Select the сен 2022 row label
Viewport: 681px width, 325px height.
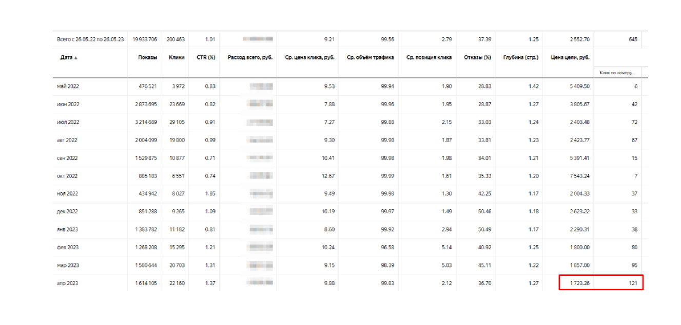click(67, 158)
